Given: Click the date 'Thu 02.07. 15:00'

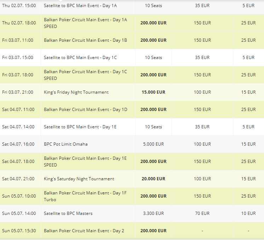Looking at the screenshot, I should pos(19,6).
